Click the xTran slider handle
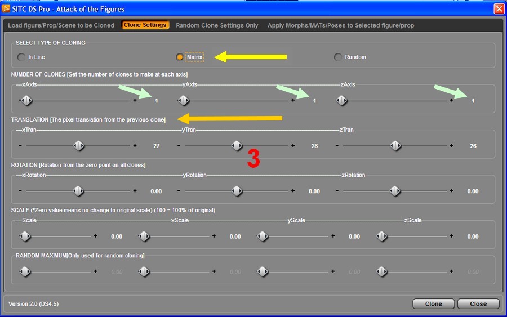Viewport: 507px width, 317px height. [79, 146]
